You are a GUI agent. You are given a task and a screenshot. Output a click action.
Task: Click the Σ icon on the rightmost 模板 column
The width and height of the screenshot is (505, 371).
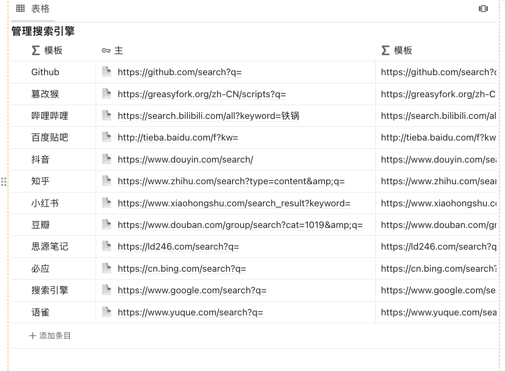[x=384, y=50]
